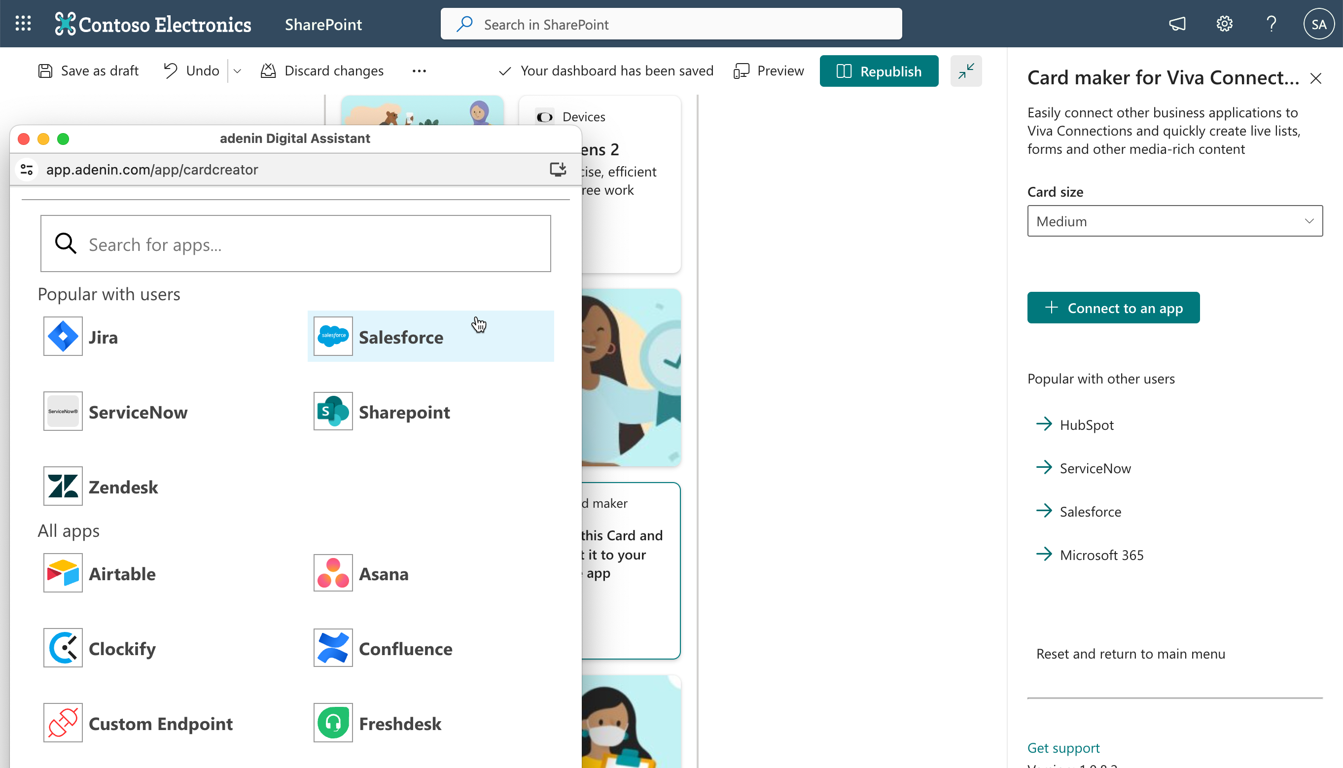Open the settings gear in SharePoint header
The width and height of the screenshot is (1343, 768).
pyautogui.click(x=1224, y=24)
